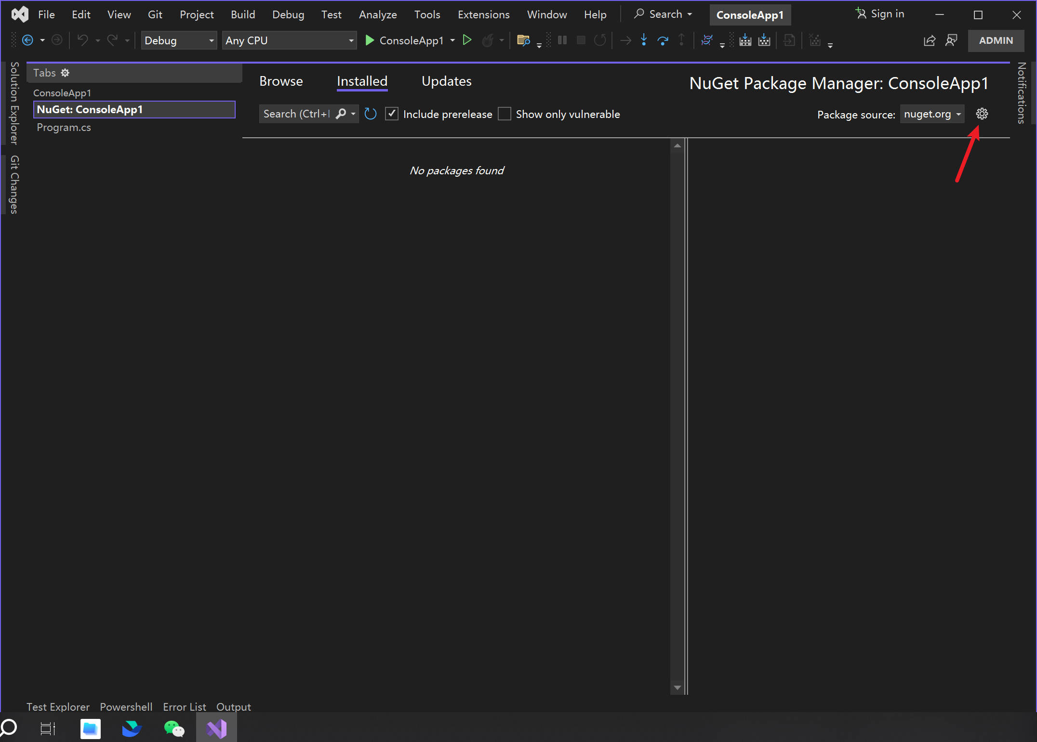
Task: Open the Any CPU platform dropdown
Action: (x=289, y=40)
